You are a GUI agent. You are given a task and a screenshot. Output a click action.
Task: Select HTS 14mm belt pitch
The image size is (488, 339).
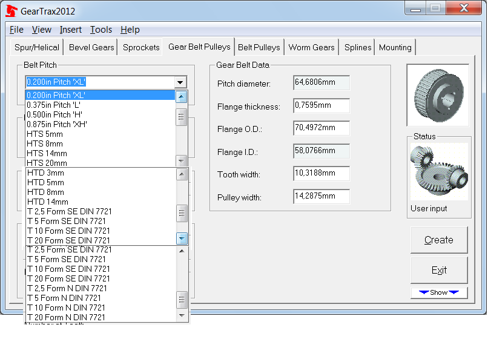click(101, 153)
